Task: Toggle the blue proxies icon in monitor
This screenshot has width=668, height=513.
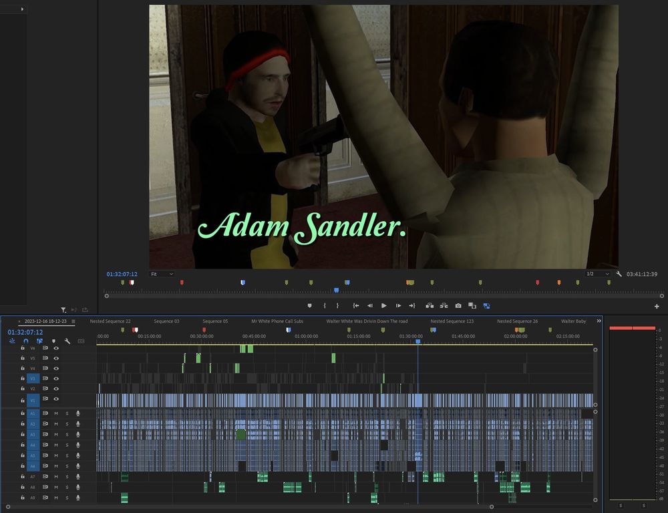Action: [486, 305]
